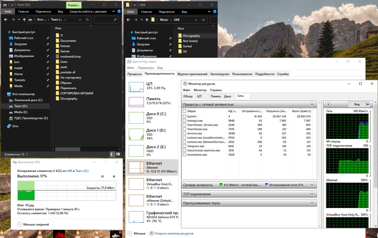Click the Открыть монитор ресурсов link
The image size is (378, 238).
point(174,233)
